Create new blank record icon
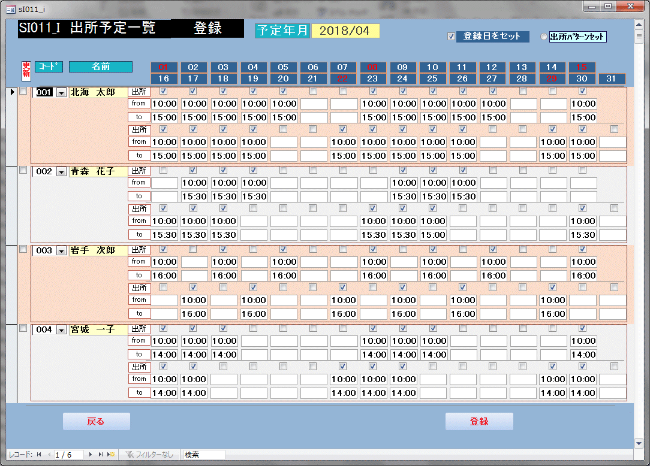Viewport: 650px width, 466px height. coord(112,455)
